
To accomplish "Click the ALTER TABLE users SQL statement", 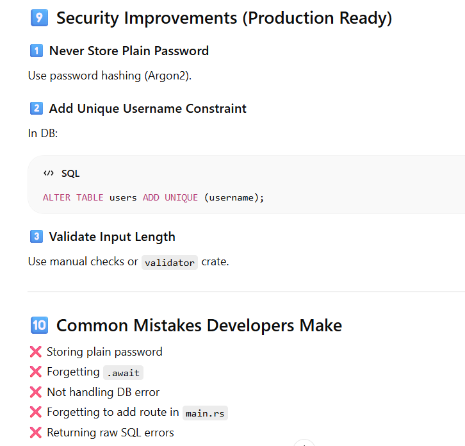I will click(153, 197).
